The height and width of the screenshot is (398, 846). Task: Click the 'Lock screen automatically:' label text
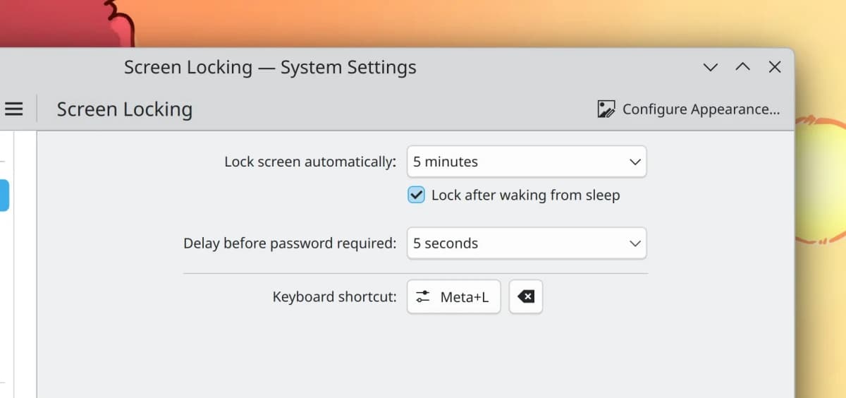310,162
